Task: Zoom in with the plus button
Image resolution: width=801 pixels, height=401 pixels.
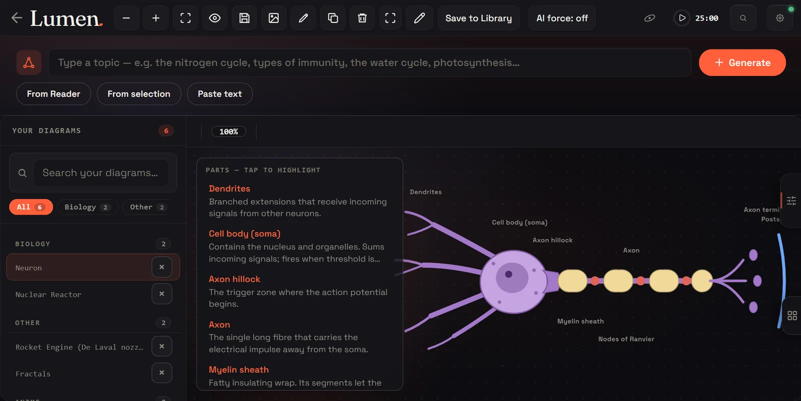Action: point(156,18)
